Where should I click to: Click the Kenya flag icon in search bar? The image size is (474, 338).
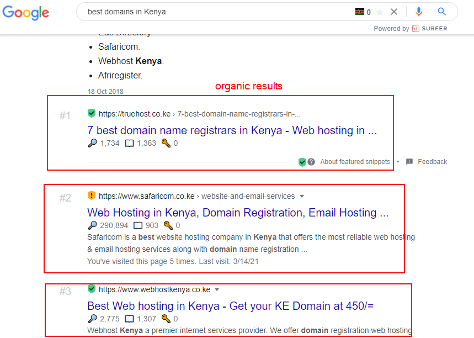(359, 12)
